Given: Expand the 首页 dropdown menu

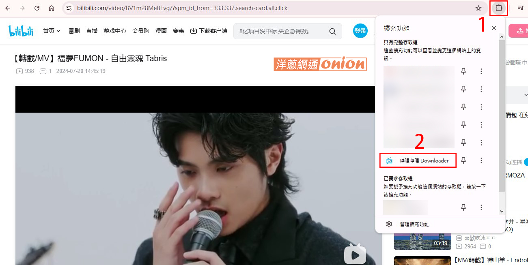Looking at the screenshot, I should (x=52, y=31).
